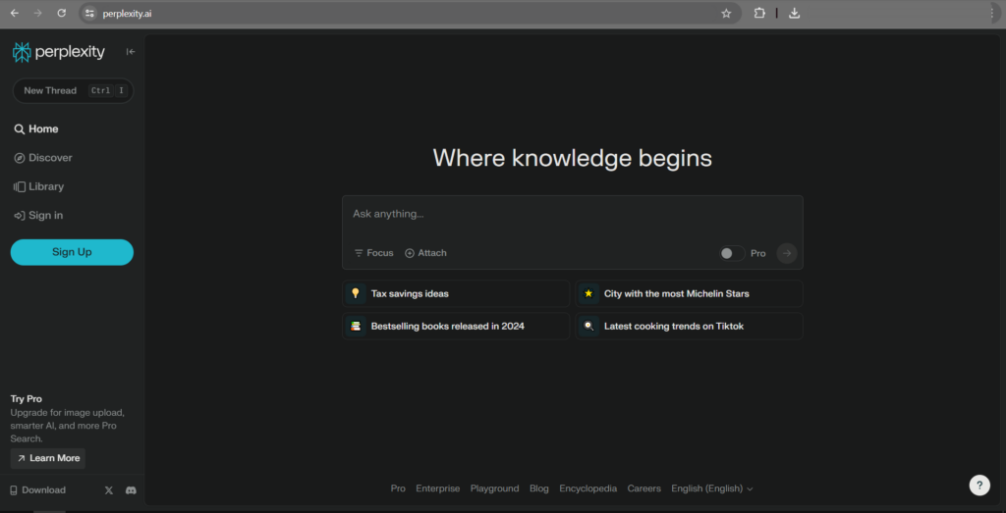This screenshot has height=513, width=1006.
Task: Open the Enterprise footer link
Action: tap(437, 488)
